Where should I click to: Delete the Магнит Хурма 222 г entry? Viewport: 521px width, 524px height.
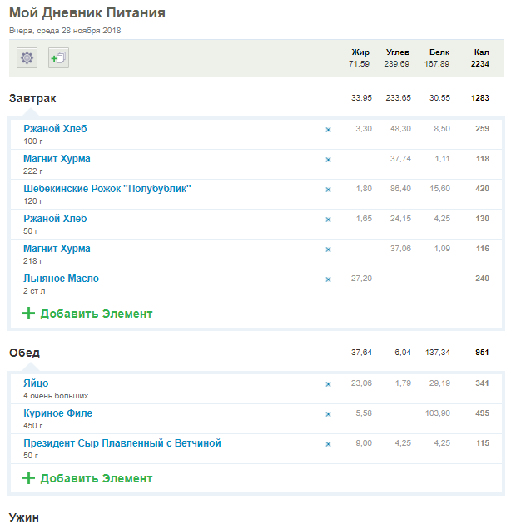(328, 160)
